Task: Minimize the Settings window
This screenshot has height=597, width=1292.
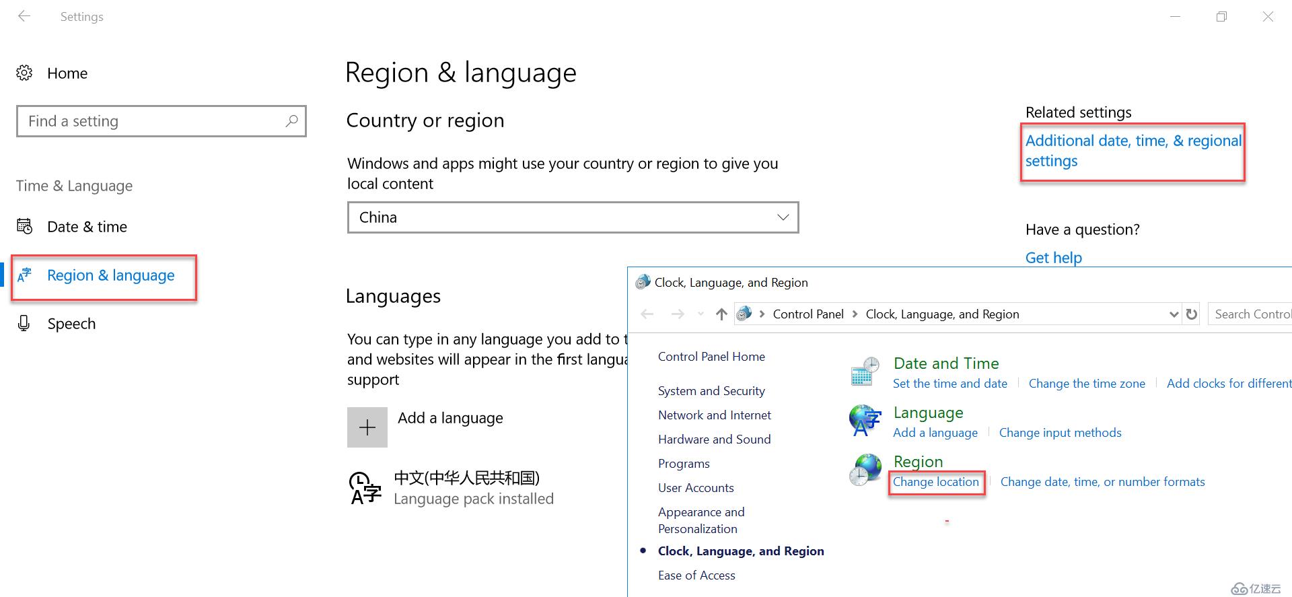Action: coord(1175,16)
